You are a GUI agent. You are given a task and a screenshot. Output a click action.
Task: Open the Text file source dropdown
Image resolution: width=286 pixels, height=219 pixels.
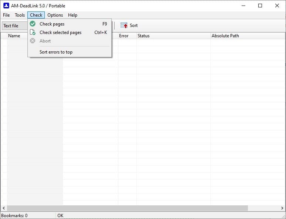pyautogui.click(x=15, y=26)
